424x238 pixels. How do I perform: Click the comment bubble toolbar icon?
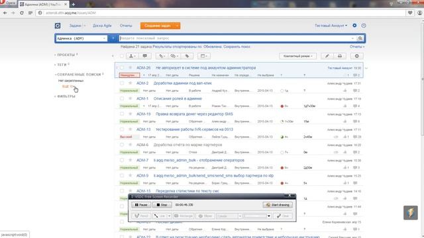(x=145, y=56)
